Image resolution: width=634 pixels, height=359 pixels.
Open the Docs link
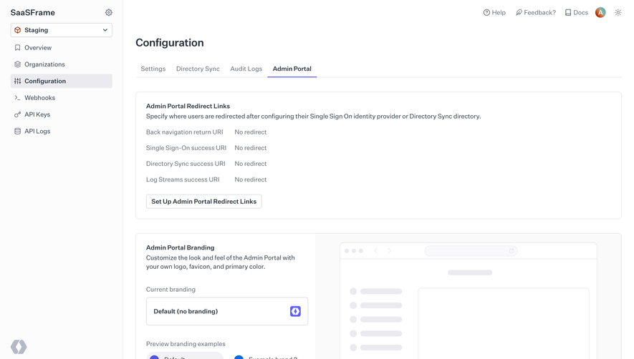pos(577,13)
